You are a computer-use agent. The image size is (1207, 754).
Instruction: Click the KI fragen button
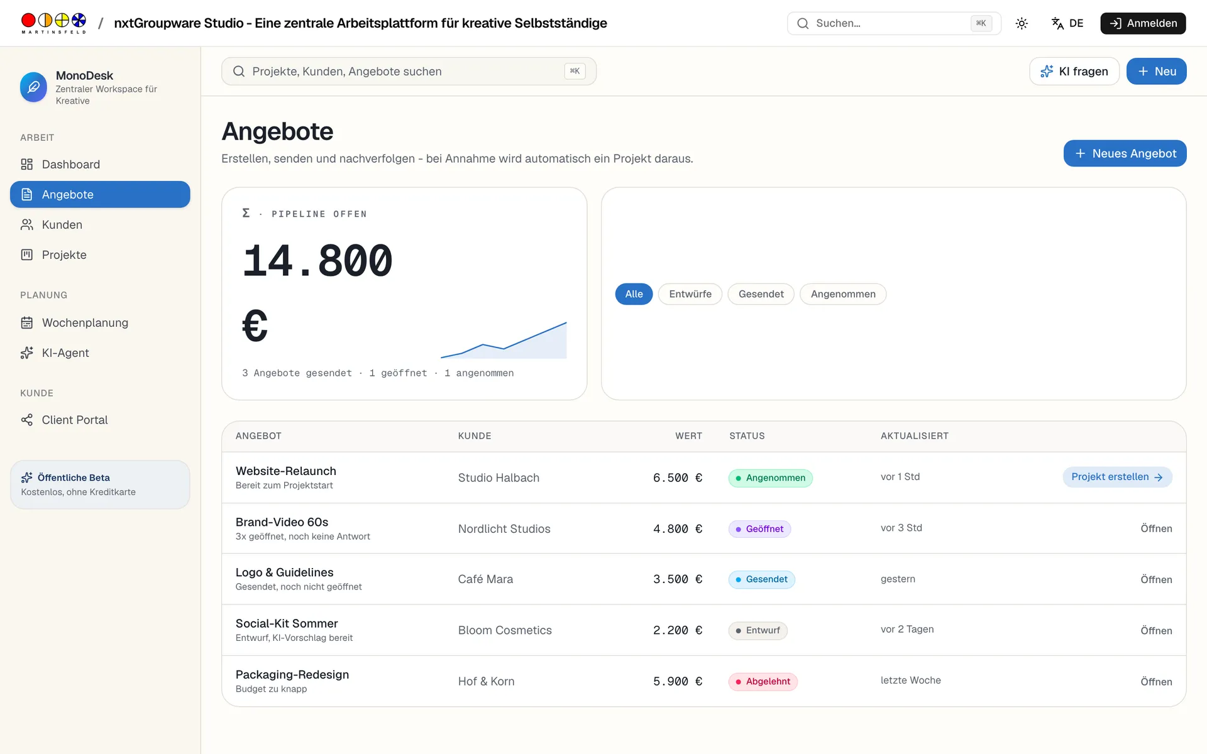pyautogui.click(x=1074, y=71)
